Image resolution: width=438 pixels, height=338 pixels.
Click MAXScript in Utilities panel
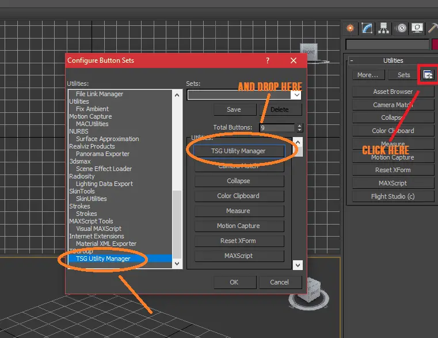tap(393, 184)
